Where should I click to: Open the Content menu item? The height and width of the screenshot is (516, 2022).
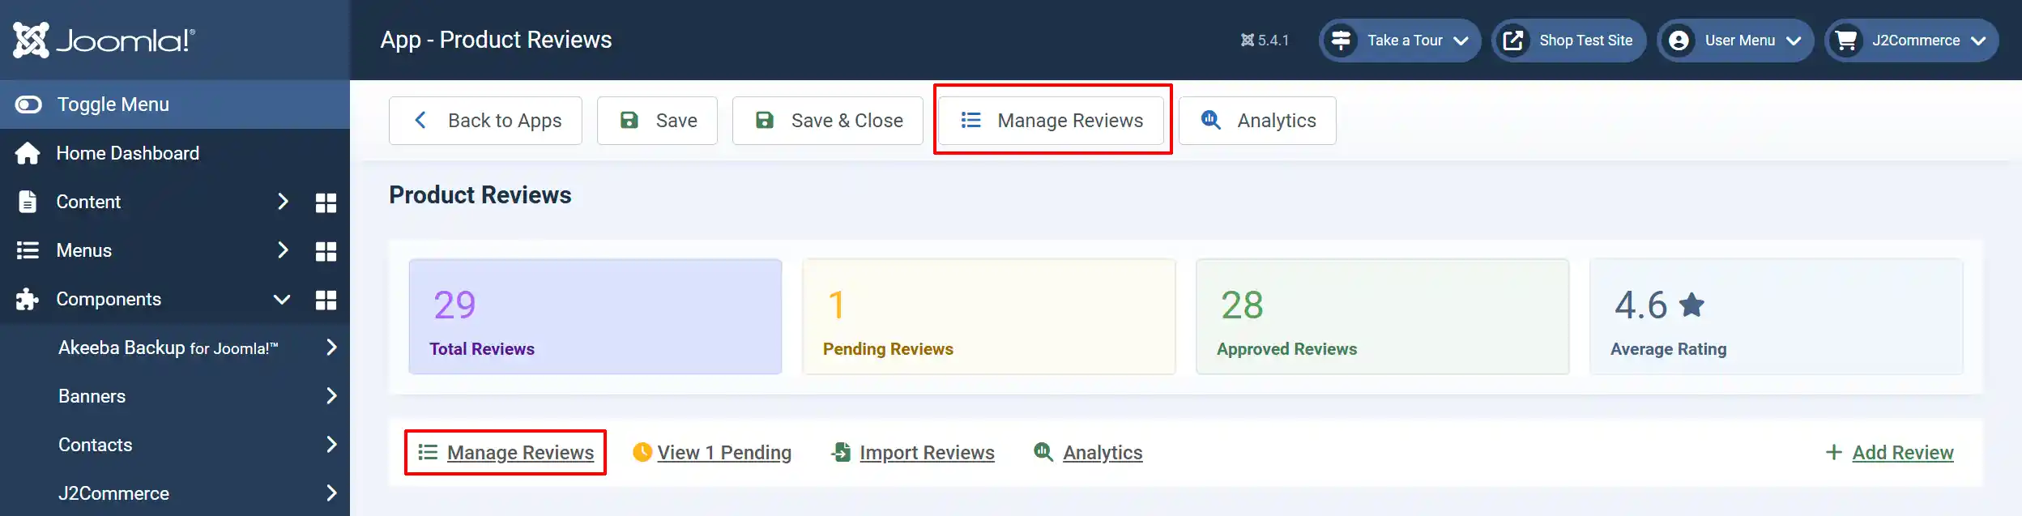click(88, 202)
